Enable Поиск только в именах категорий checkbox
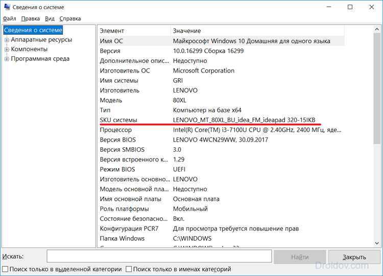 tap(129, 269)
